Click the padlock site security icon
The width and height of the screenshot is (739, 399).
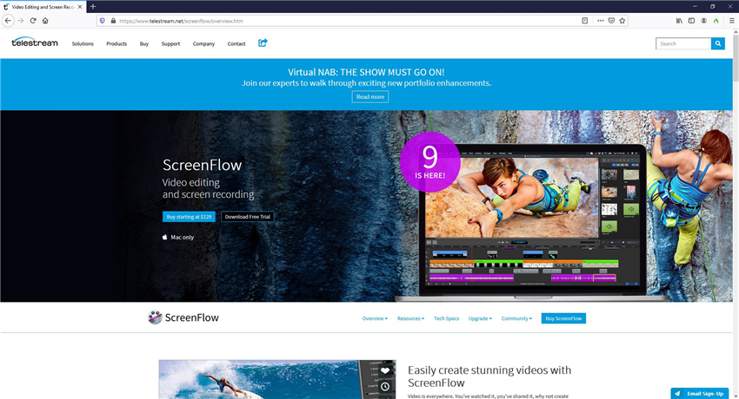coord(113,21)
